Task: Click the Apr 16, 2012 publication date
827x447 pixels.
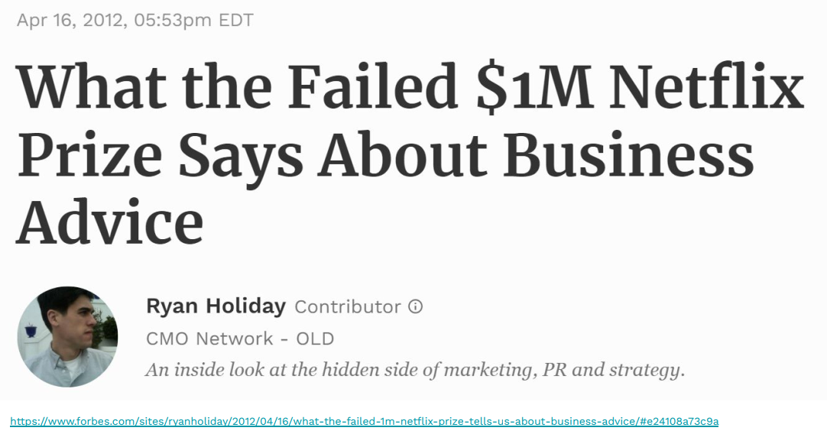Action: click(x=67, y=21)
